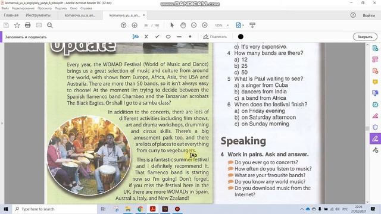Image resolution: width=381 pixels, height=214 pixels.
Task: Open the More Tools wrench sidebar icon
Action: [375, 150]
